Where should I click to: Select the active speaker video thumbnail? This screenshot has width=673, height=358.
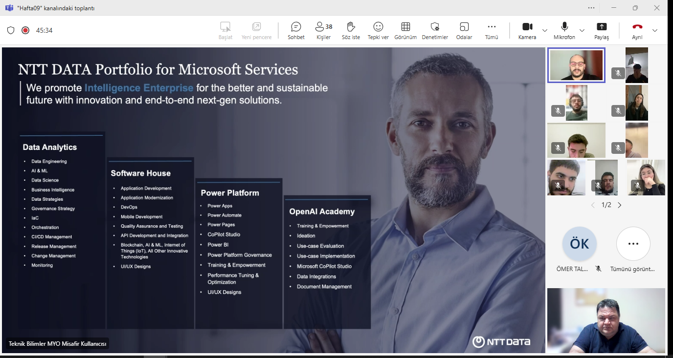coord(576,65)
